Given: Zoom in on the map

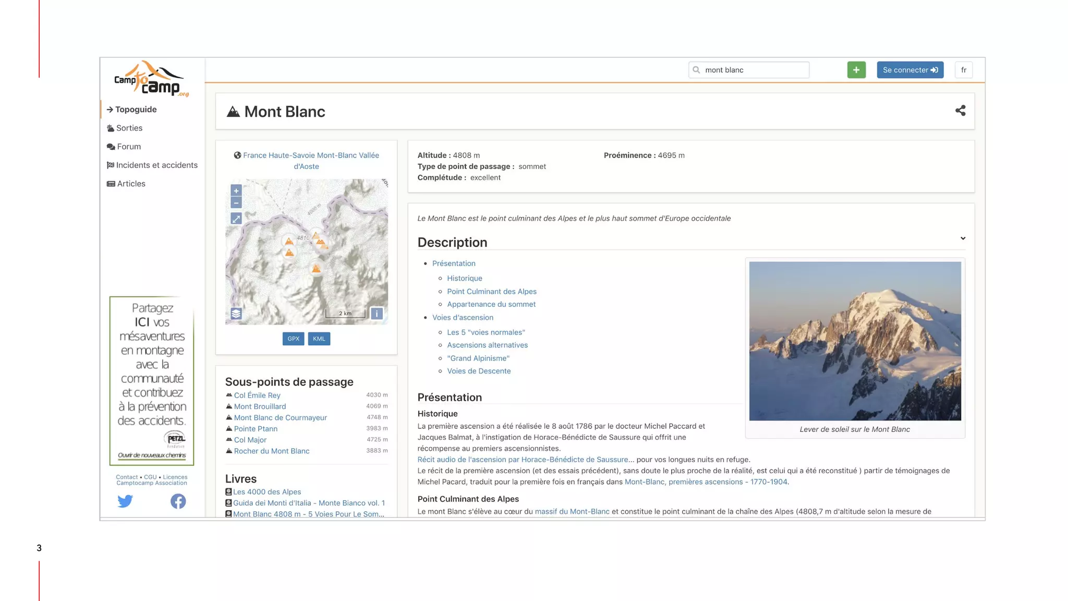Looking at the screenshot, I should tap(236, 191).
